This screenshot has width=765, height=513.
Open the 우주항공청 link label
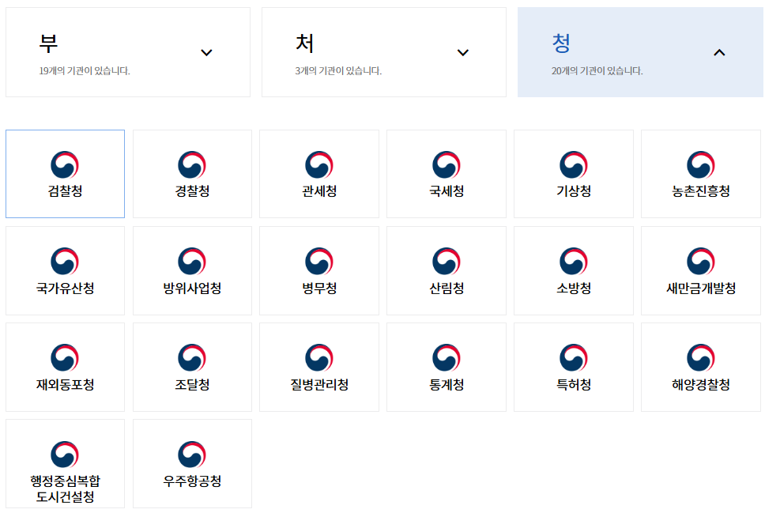coord(192,481)
